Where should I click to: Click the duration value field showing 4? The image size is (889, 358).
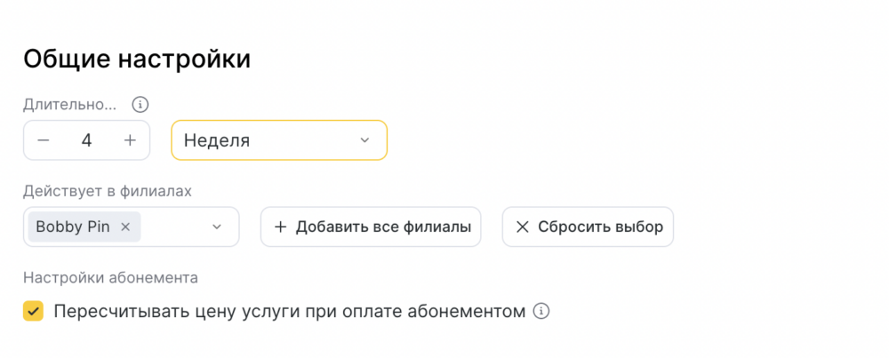click(86, 140)
